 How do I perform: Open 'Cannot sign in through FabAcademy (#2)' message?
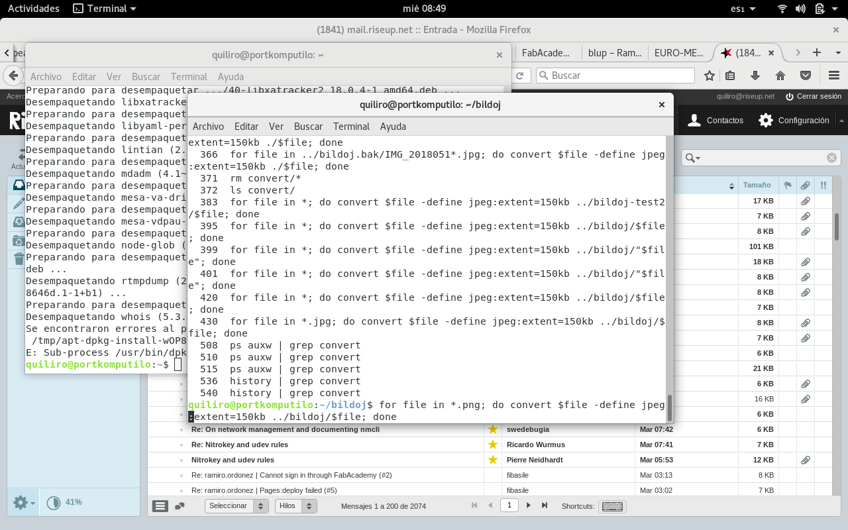[291, 475]
